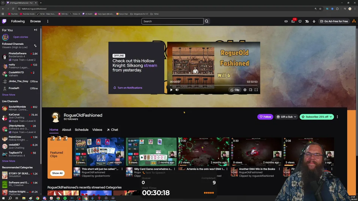Open the user avatar menu in Twitch header
The width and height of the screenshot is (358, 201).
(354, 21)
